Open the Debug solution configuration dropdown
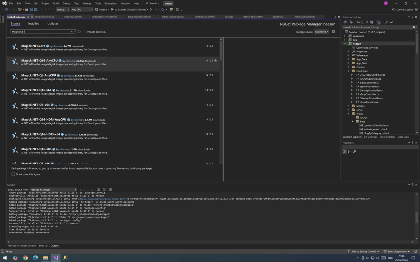Viewport: 420px width, 262px height. [62, 9]
